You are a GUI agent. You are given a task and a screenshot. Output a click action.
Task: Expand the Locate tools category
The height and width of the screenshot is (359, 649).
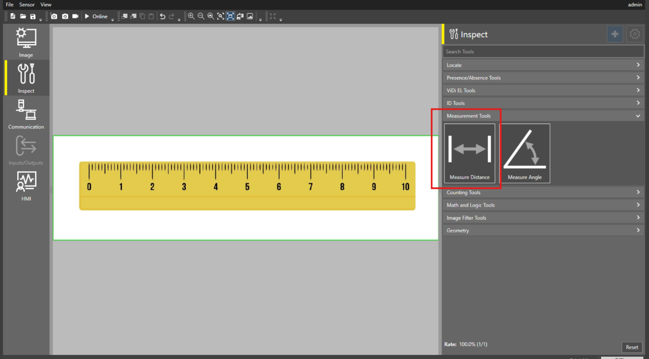543,65
